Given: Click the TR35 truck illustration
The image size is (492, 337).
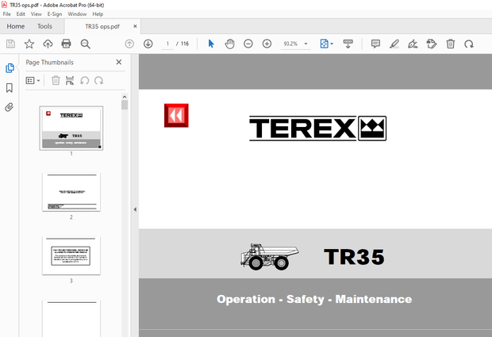Looking at the screenshot, I should click(270, 257).
